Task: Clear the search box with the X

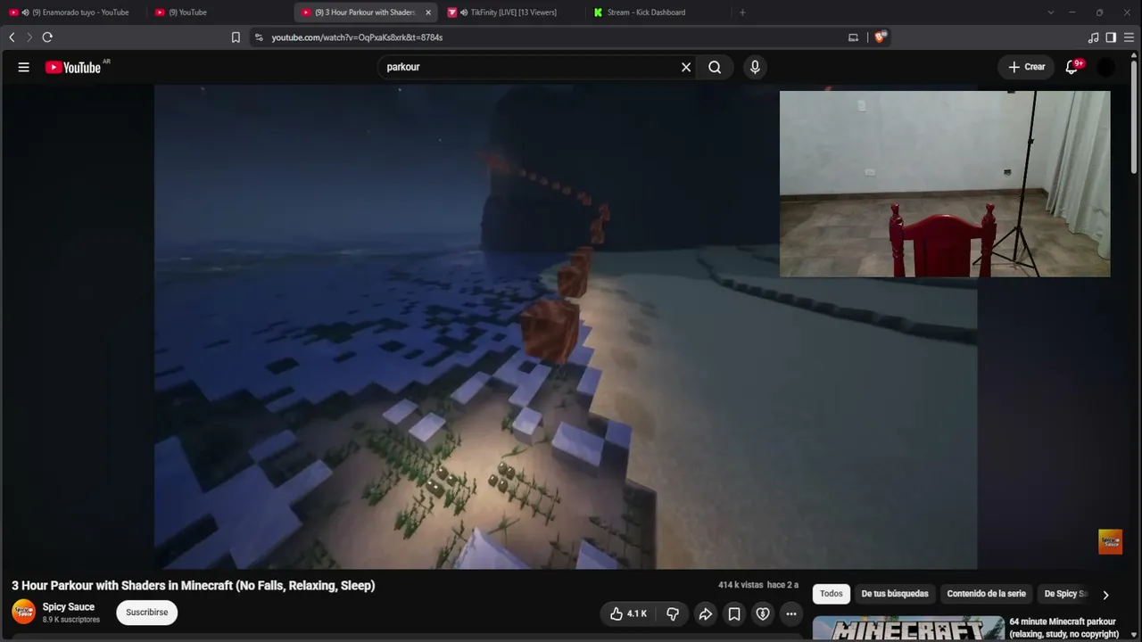Action: [x=686, y=67]
